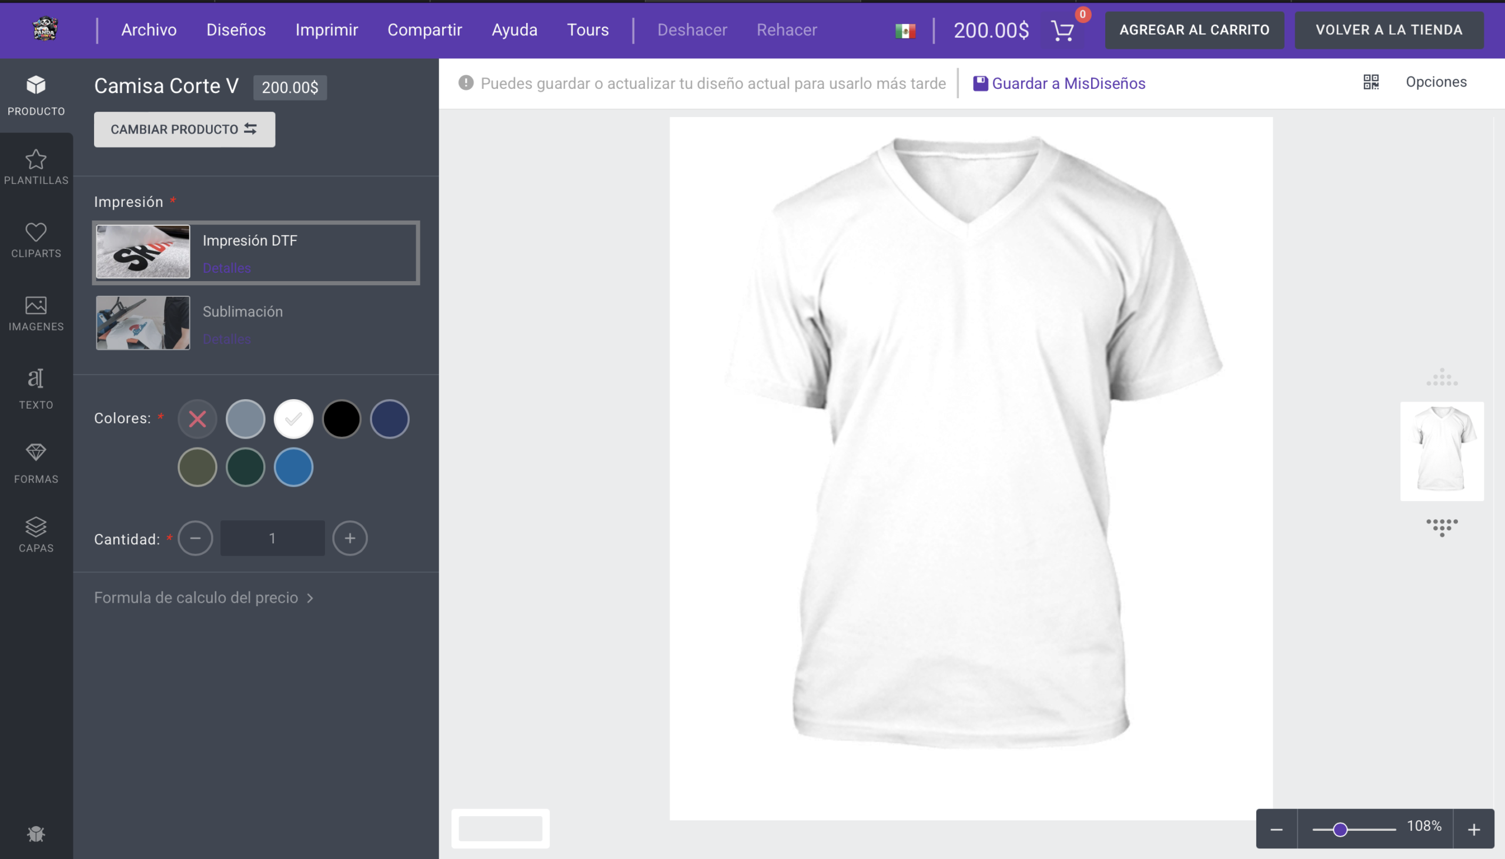Open the Opciones dropdown

tap(1436, 82)
